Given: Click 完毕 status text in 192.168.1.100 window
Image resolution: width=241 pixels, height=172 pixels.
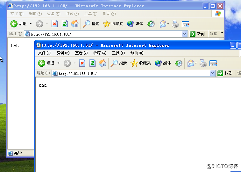Looking at the screenshot, I should click(18, 153).
